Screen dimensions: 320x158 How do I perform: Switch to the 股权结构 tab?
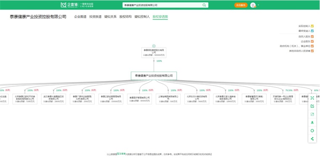pos(125,17)
